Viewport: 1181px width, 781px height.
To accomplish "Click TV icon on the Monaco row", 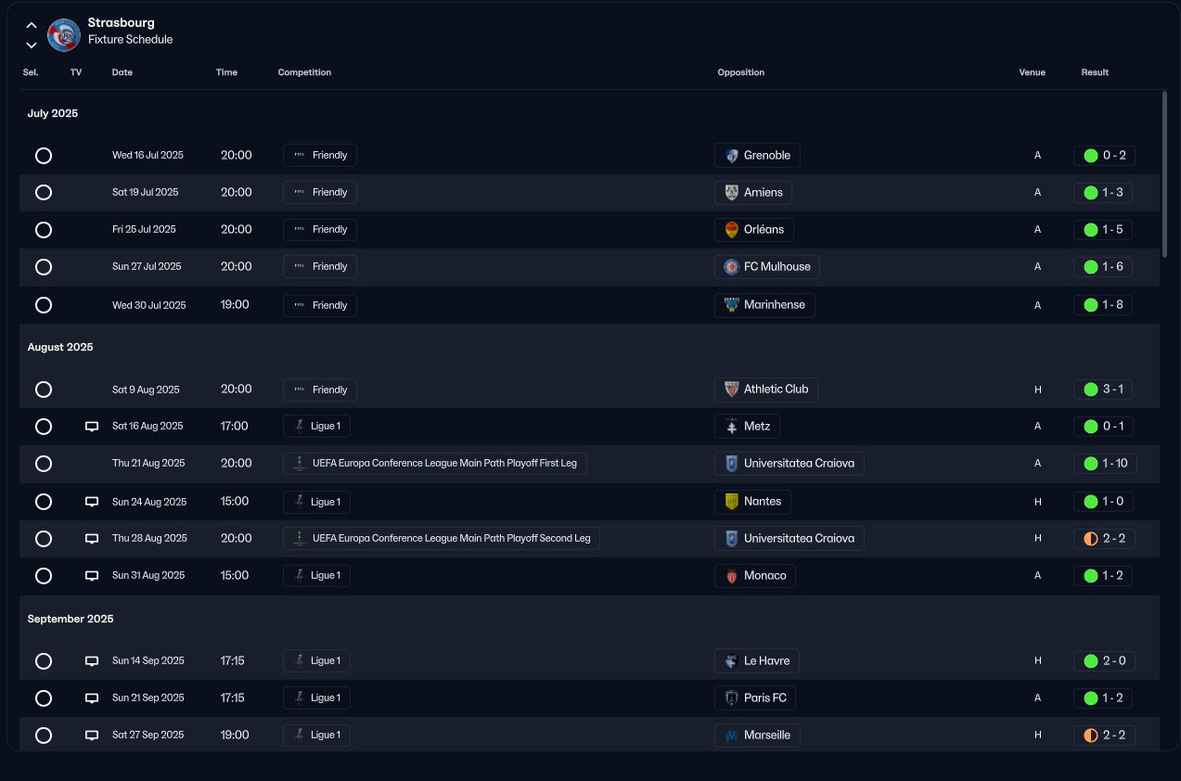I will click(x=92, y=576).
